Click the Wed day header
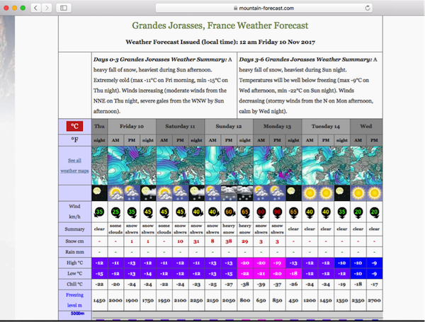This screenshot has width=425, height=322. (x=366, y=126)
